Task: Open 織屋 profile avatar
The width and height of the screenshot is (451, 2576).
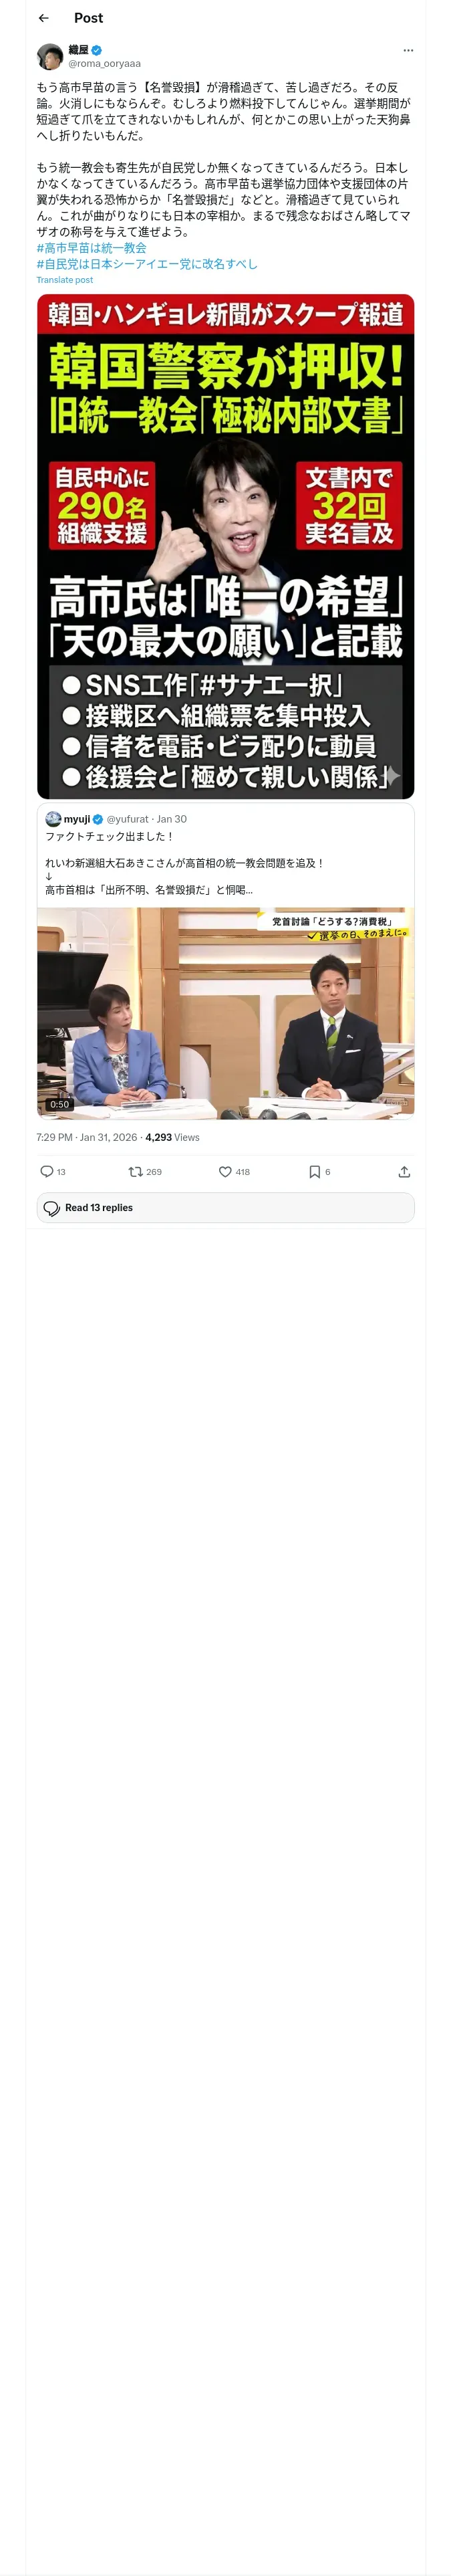Action: pos(50,56)
